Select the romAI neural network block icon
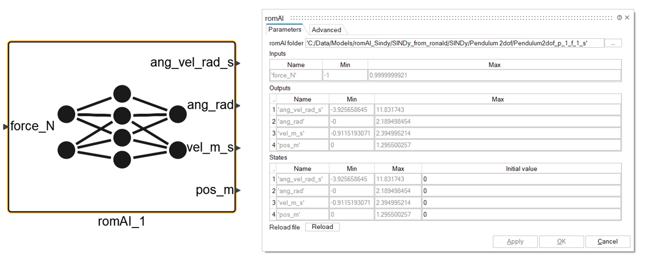This screenshot has height=262, width=646. pyautogui.click(x=122, y=127)
